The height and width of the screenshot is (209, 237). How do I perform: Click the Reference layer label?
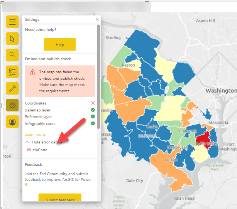(38, 117)
